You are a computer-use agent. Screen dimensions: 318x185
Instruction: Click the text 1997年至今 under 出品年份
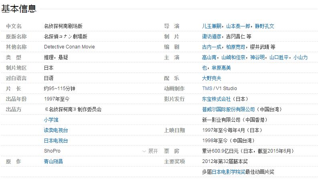57,99
